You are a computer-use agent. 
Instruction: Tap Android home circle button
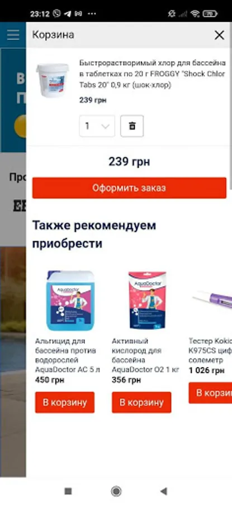(x=116, y=491)
